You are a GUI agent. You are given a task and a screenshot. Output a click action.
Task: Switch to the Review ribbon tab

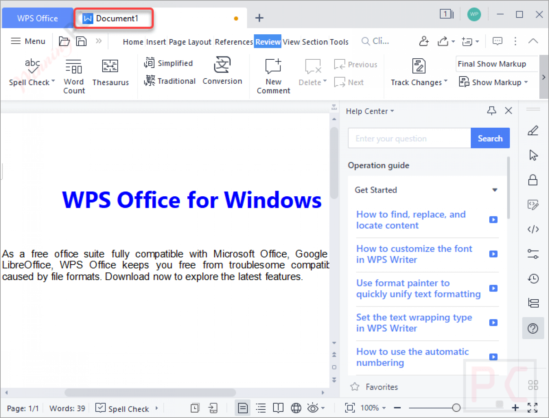[267, 41]
